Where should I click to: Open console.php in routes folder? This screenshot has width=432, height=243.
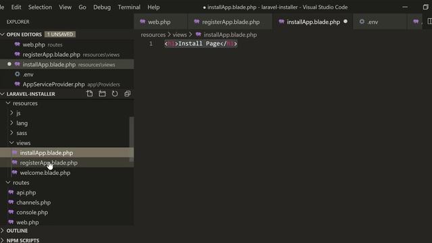(67, 212)
